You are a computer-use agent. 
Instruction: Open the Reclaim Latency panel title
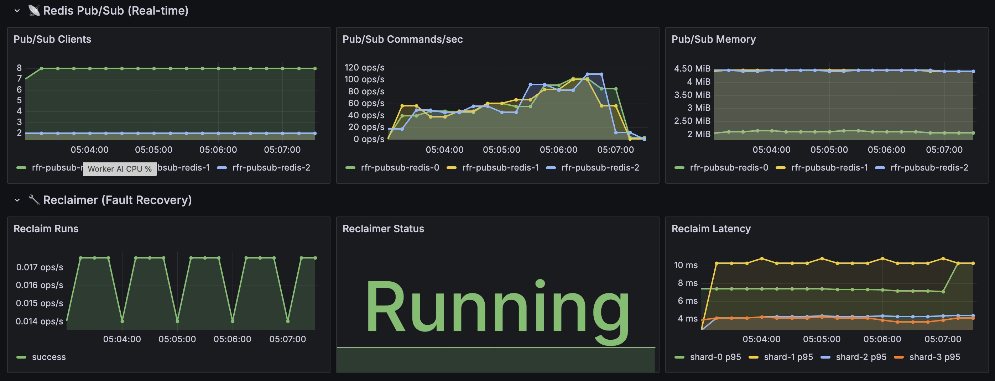point(711,229)
